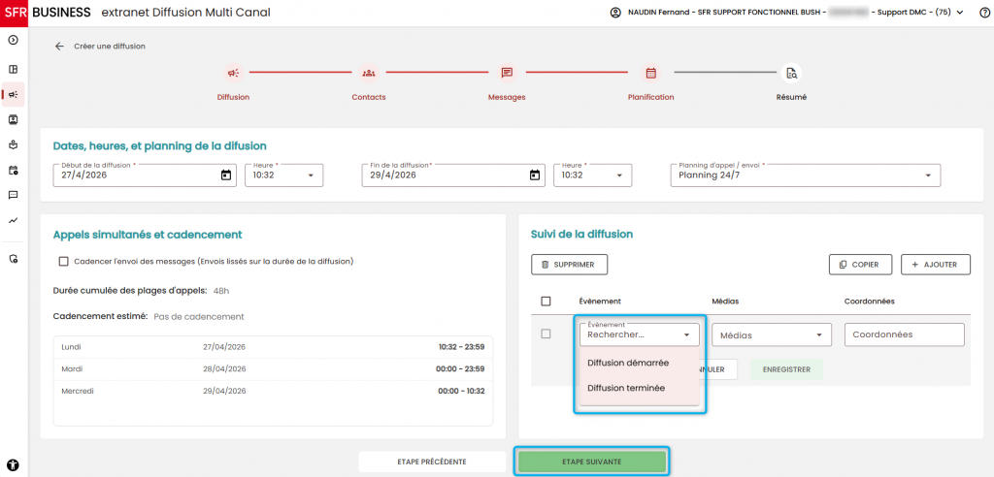Viewport: 994px width, 477px height.
Task: Open calendar picker for Fin de la diffusion
Action: (x=535, y=175)
